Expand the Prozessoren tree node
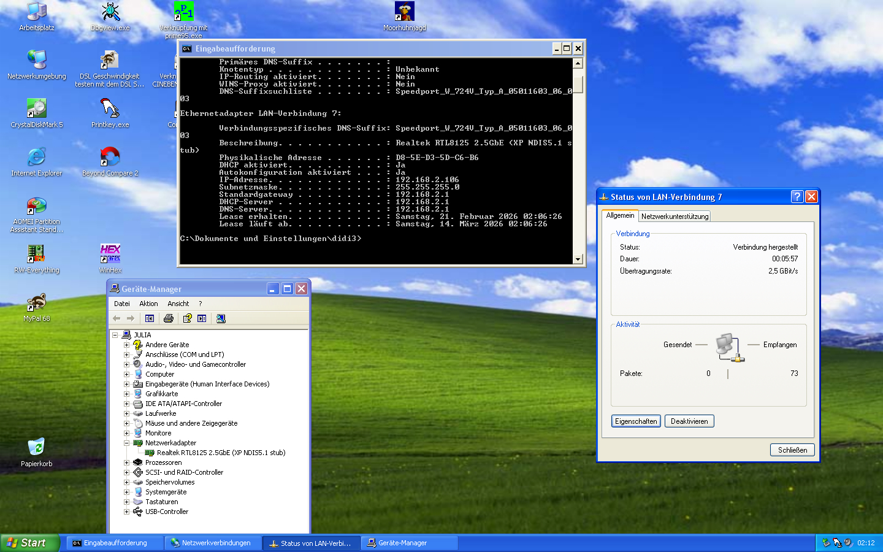883x552 pixels. pos(126,462)
